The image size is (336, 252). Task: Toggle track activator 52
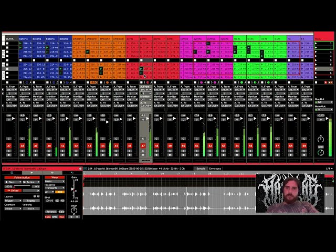(x=210, y=146)
